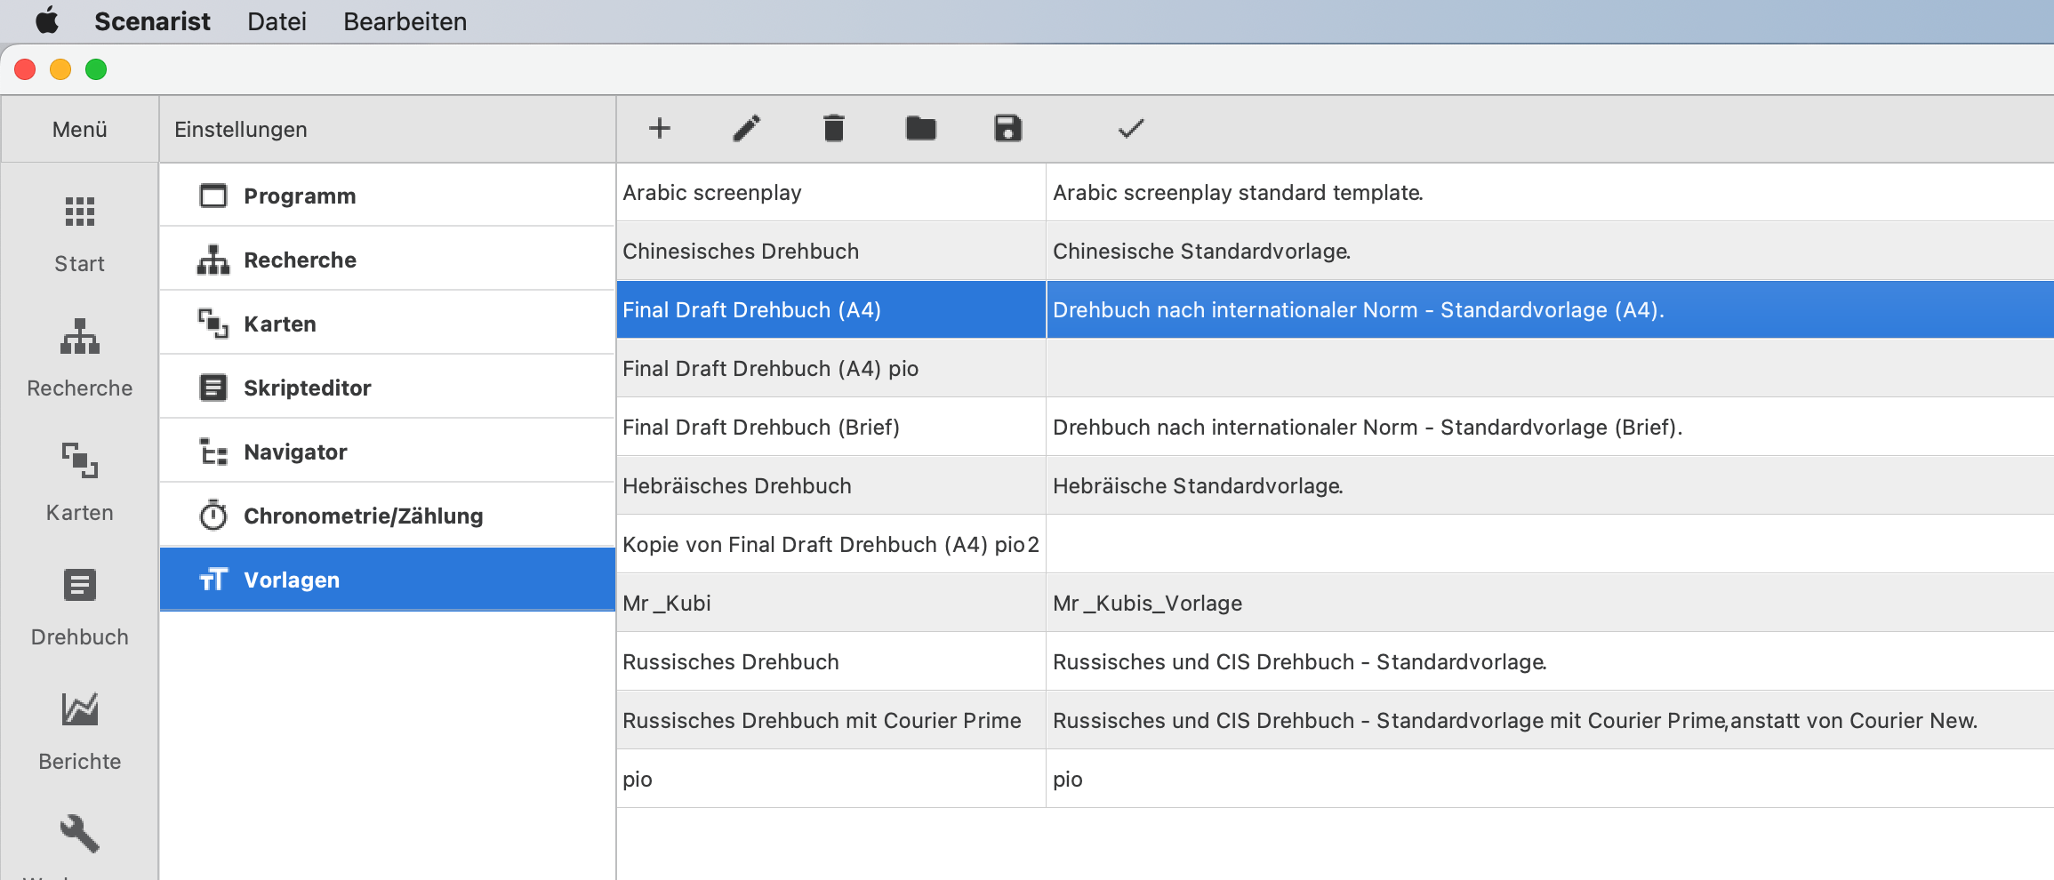Open Recherche module icon in left sidebar
2054x880 pixels.
[x=80, y=336]
